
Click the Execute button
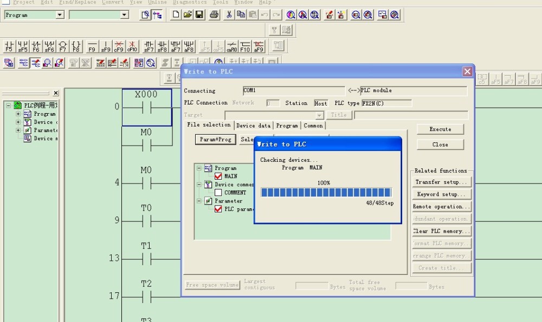440,129
